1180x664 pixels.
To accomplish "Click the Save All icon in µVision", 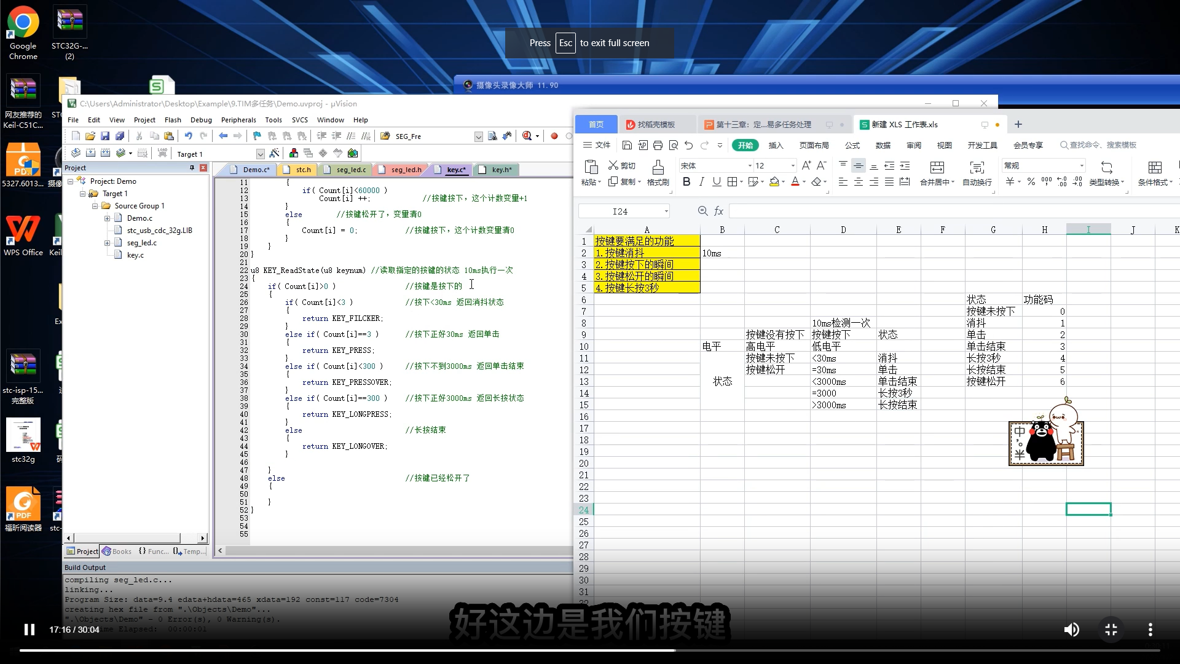I will (x=120, y=136).
